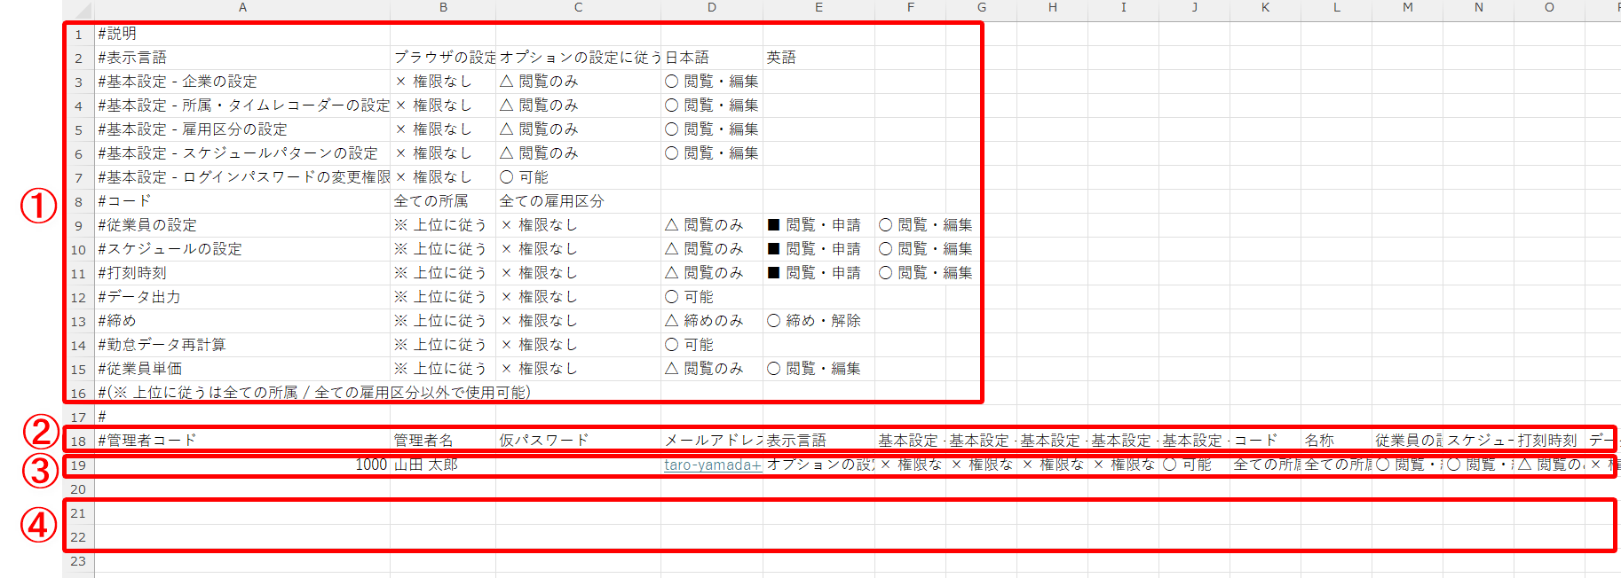This screenshot has height=578, width=1621.
Task: Select row 17 header
Action: pyautogui.click(x=78, y=417)
